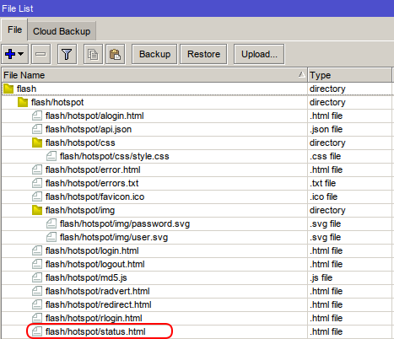
Task: Select flash/hotspot/error.html file name
Action: point(93,169)
